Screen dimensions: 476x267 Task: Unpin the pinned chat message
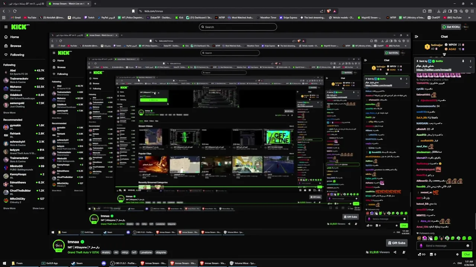click(x=463, y=61)
